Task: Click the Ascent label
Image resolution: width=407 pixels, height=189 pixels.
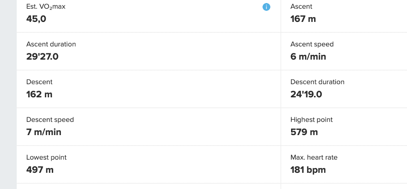Action: [301, 7]
